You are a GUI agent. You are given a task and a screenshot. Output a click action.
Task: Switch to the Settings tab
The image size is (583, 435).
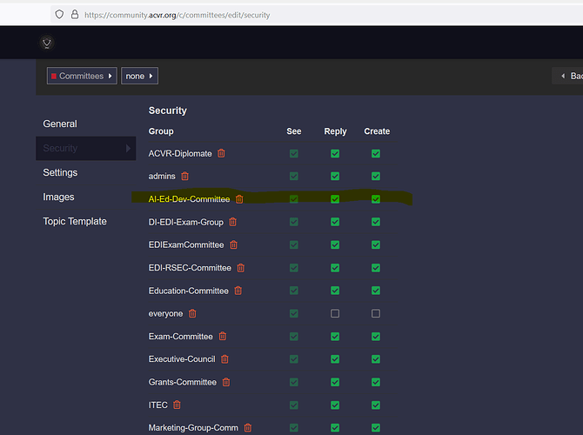[60, 172]
